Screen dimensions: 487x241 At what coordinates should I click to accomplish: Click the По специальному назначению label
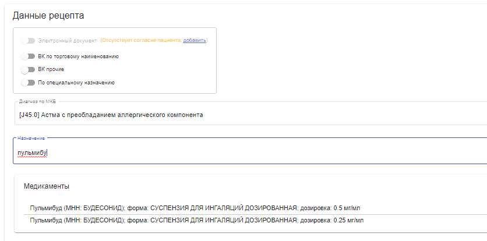click(76, 83)
